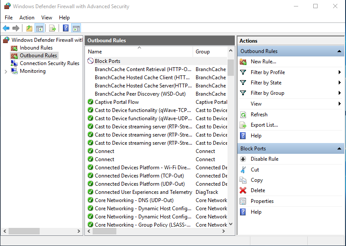Click the red Delete icon in Actions
Viewport: 346px width, 246px height.
point(243,190)
